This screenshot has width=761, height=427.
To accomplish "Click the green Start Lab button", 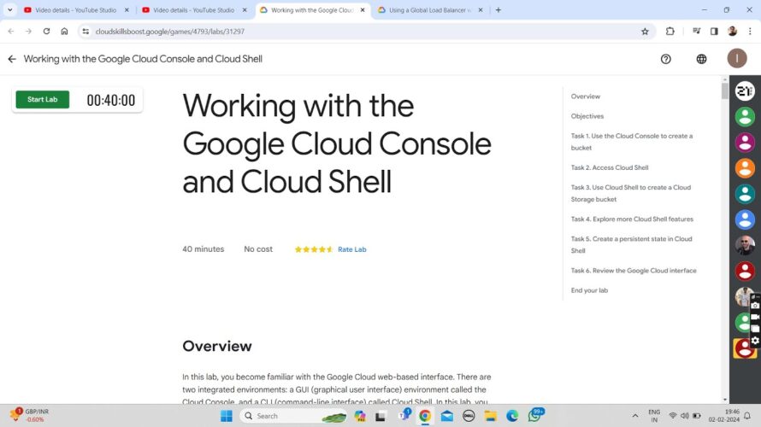I will click(x=42, y=99).
